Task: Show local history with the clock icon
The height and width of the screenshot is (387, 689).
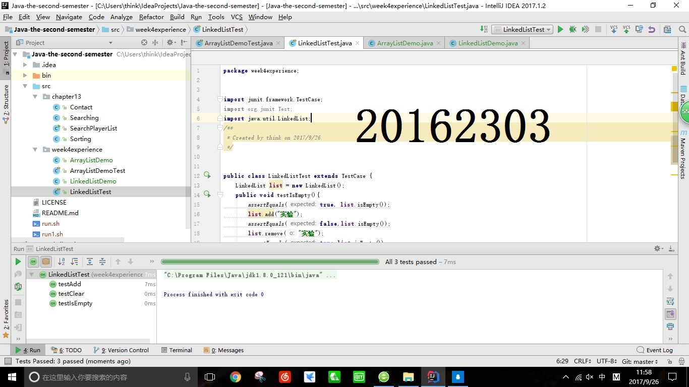Action: [639, 29]
